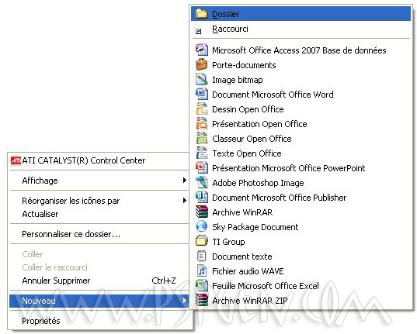417x334 pixels.
Task: Choose Fichier audio WAVE entry
Action: coord(301,271)
